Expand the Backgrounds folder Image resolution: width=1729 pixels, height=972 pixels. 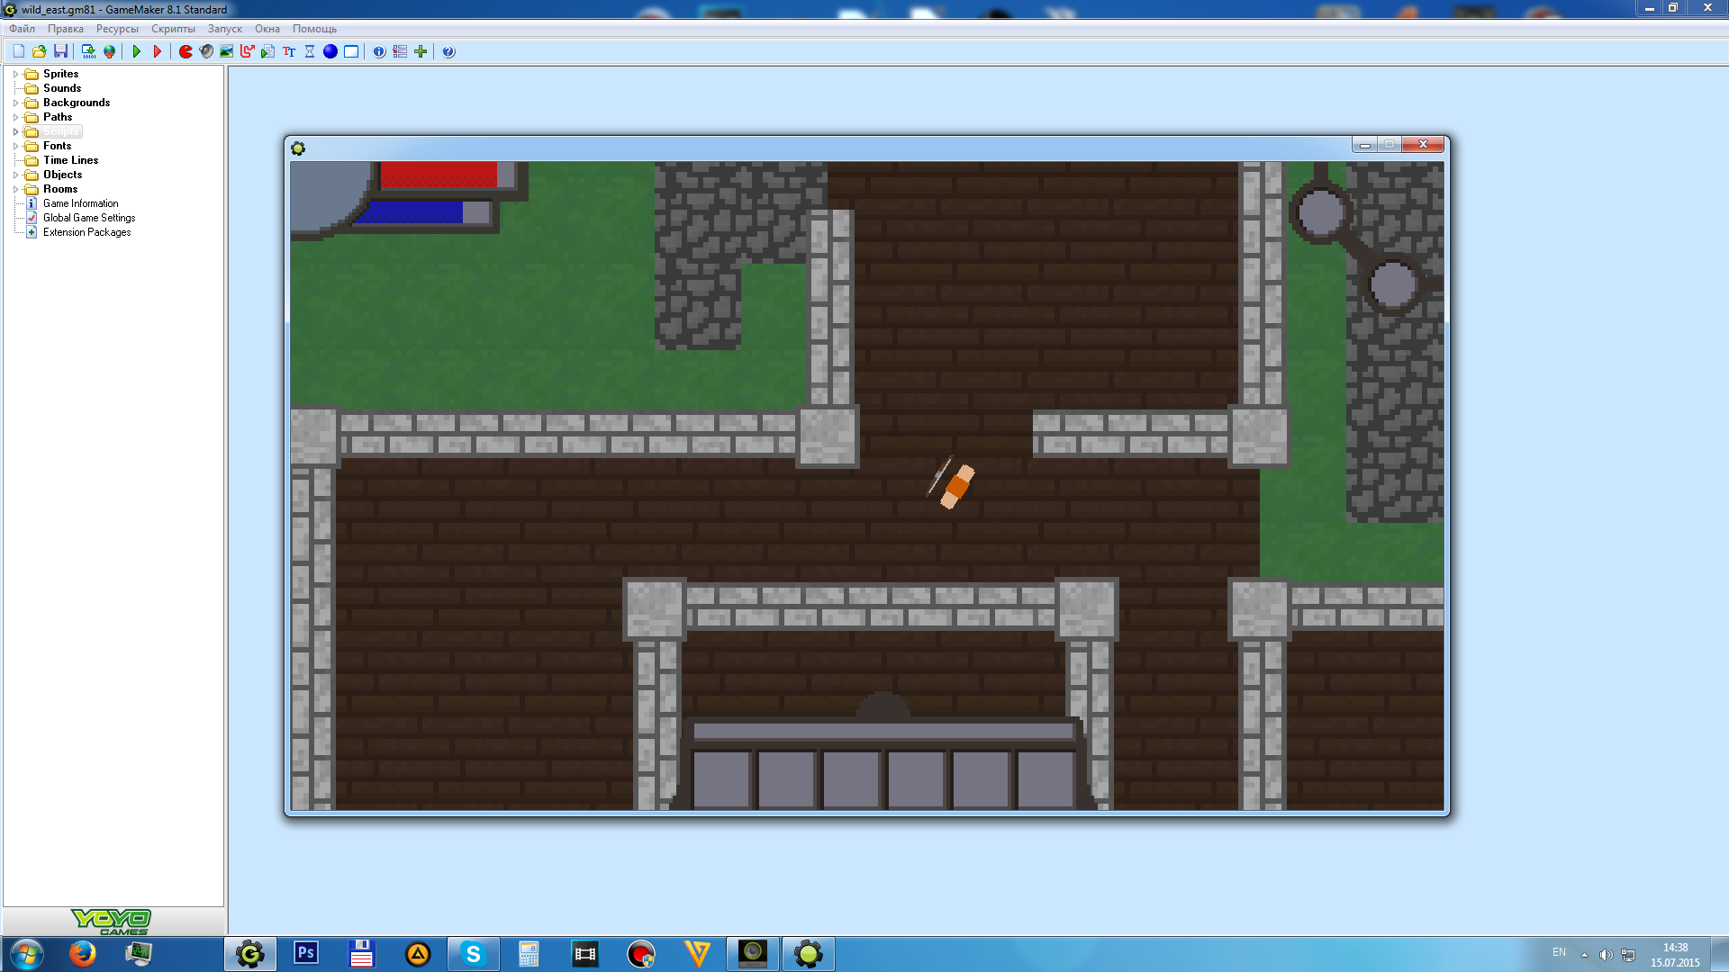15,103
